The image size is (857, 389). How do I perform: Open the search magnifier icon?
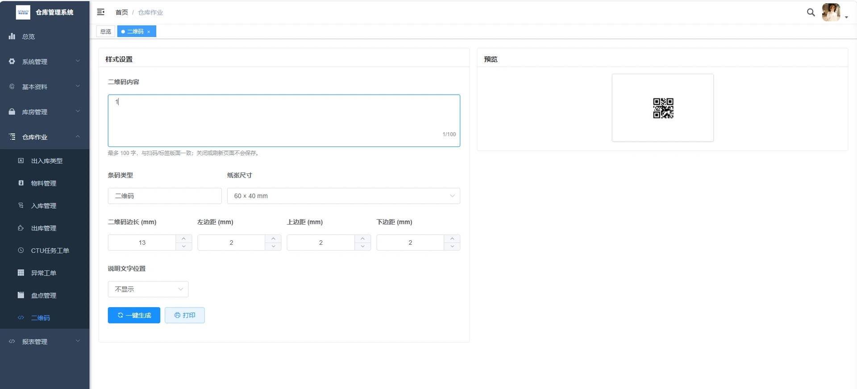(811, 13)
